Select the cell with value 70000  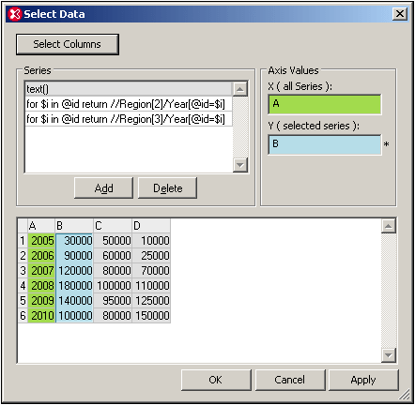point(151,271)
